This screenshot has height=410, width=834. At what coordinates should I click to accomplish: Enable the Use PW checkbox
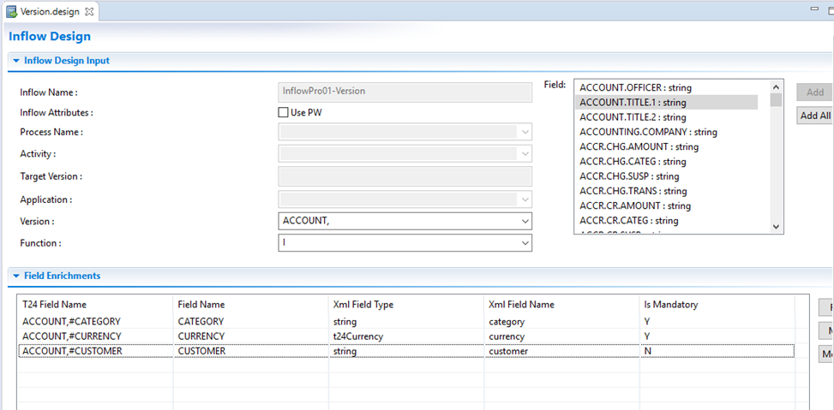284,112
